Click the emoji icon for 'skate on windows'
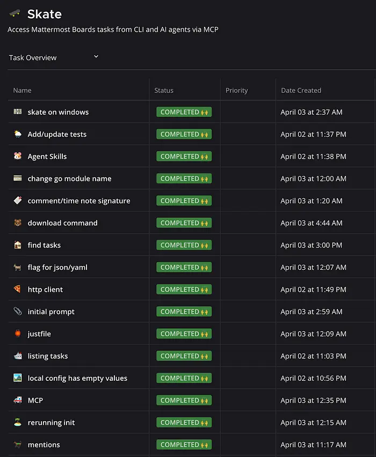 tap(18, 112)
